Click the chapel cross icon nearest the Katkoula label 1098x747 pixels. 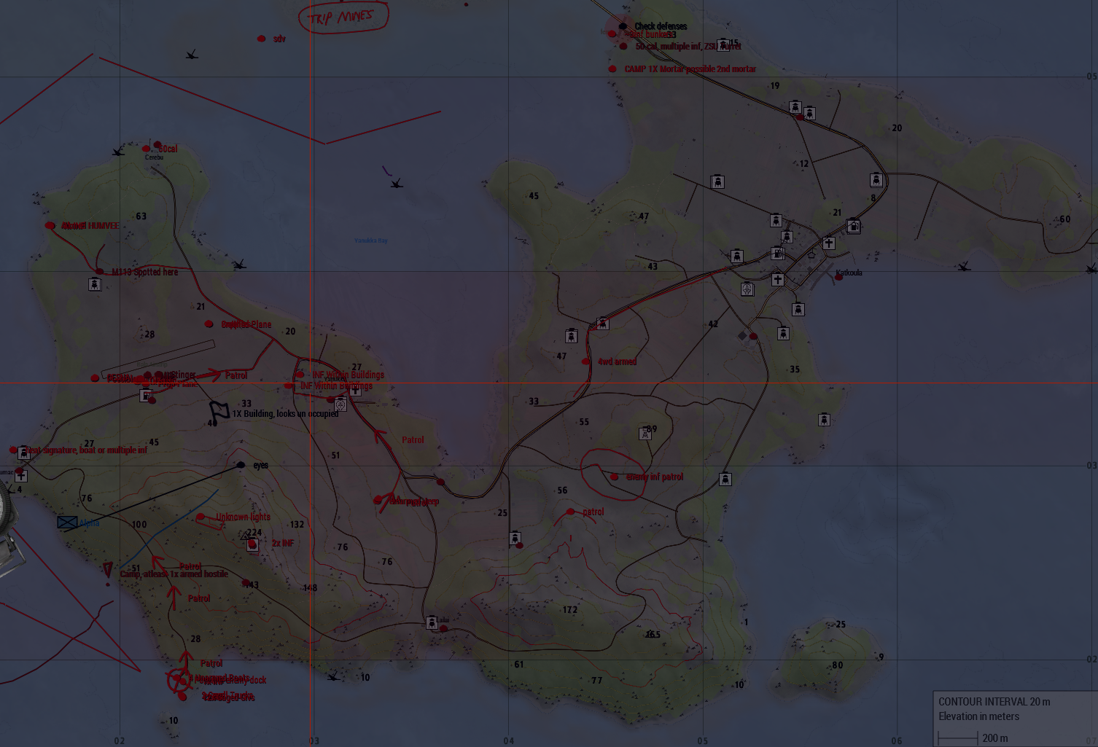829,243
